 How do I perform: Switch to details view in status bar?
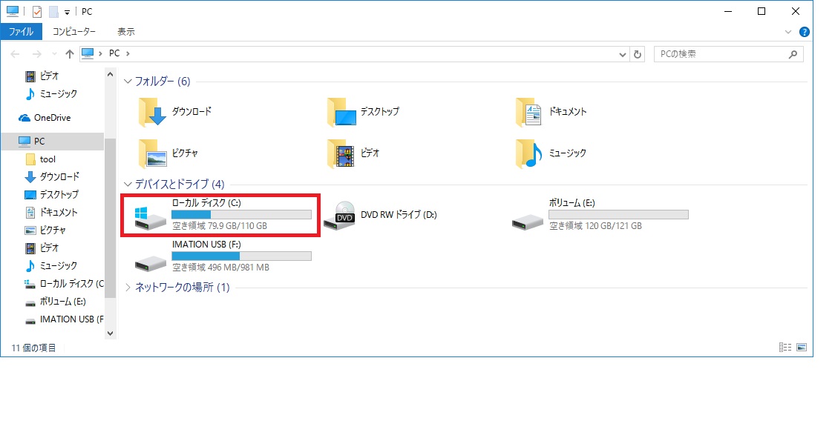[x=785, y=348]
